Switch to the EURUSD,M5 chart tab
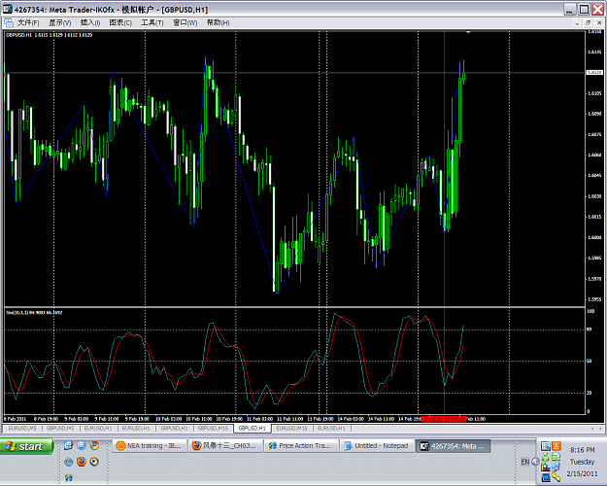 [22, 429]
